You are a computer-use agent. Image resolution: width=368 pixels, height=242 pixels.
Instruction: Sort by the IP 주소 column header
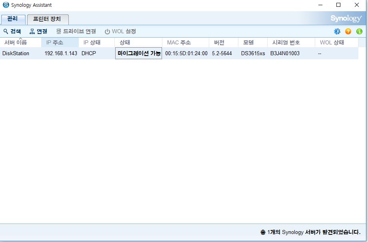[x=60, y=42]
